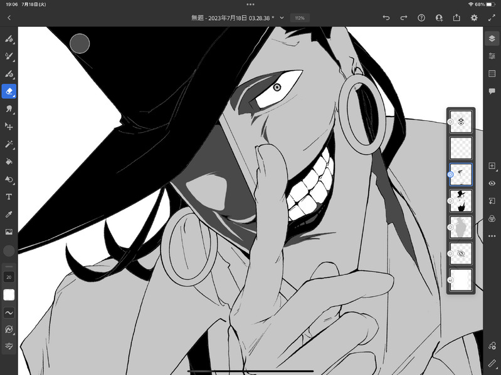The image size is (501, 375).
Task: Invite collaborators to the document
Action: [439, 18]
